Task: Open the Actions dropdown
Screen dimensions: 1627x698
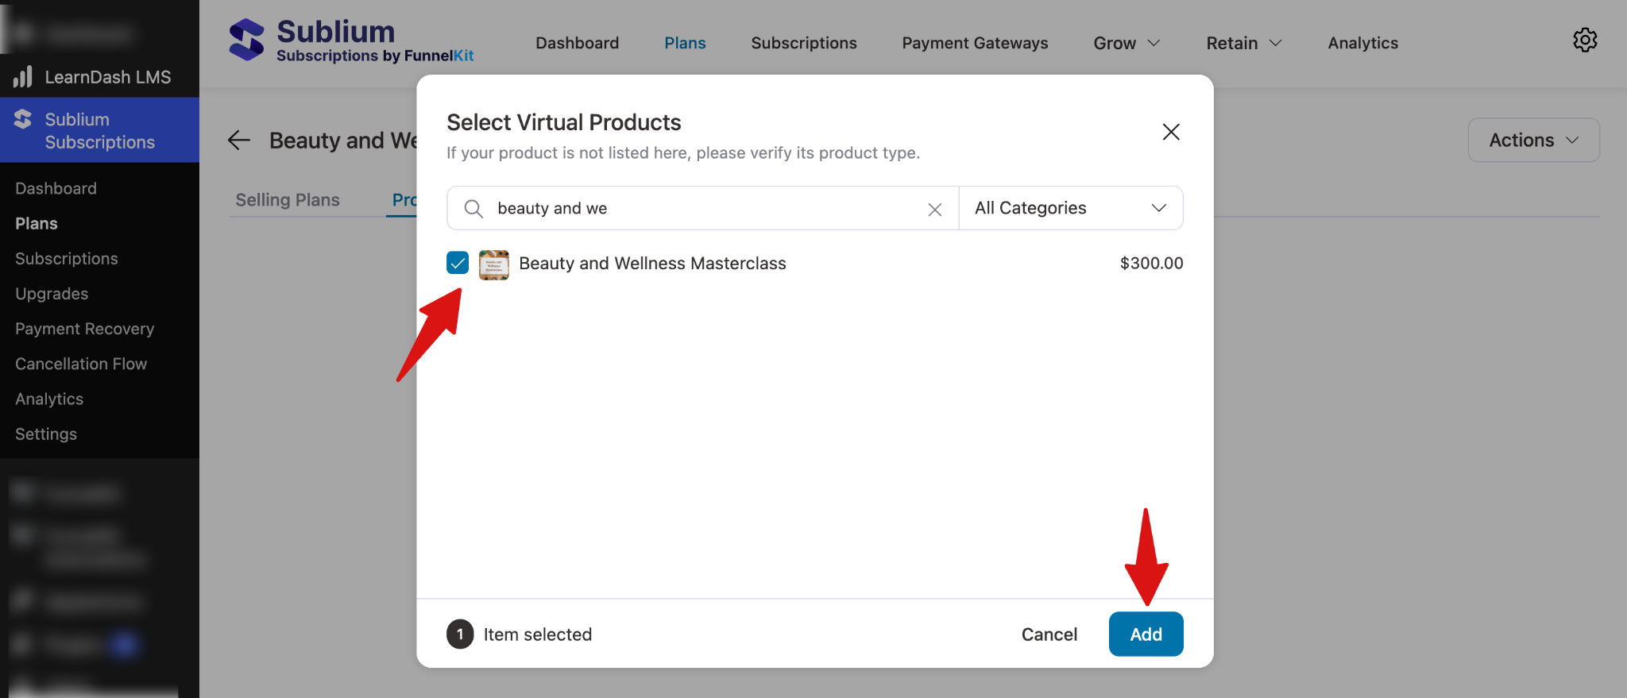Action: pos(1533,141)
